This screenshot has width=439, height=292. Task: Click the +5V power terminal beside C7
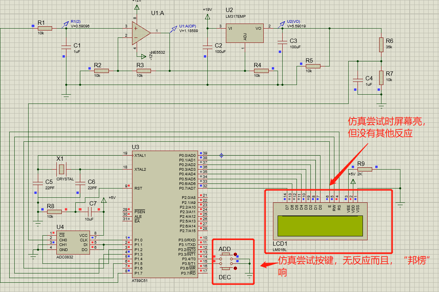pyautogui.click(x=103, y=200)
